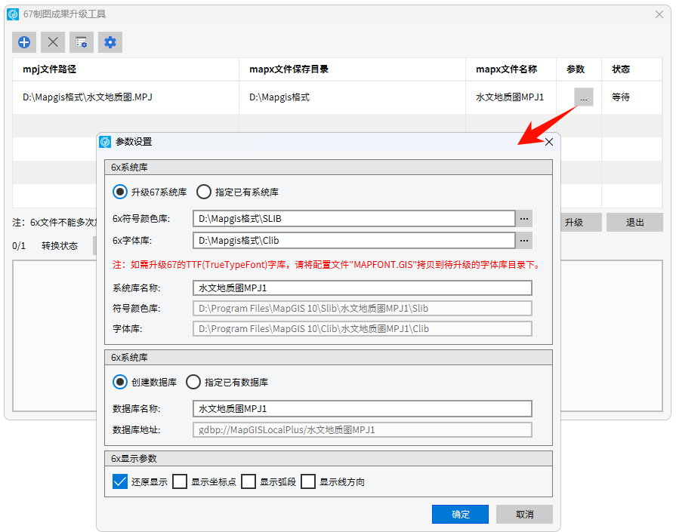Enable 显示坐标点 checkbox
Screen dimensions: 676x532
180,481
